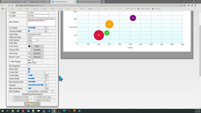Viewport: 201px width, 113px height.
Task: Click the Border Color DarkGray button
Action: pos(37,57)
